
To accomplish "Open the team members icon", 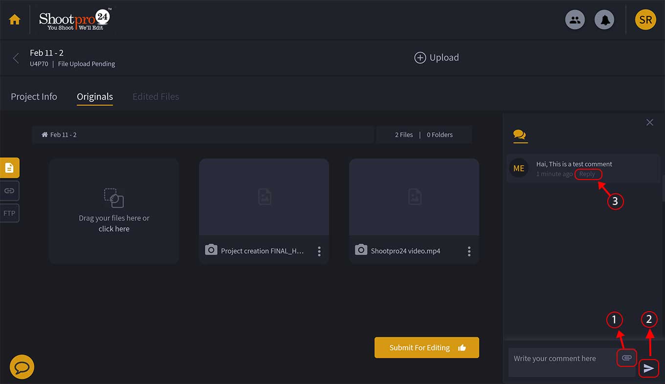I will click(x=575, y=20).
